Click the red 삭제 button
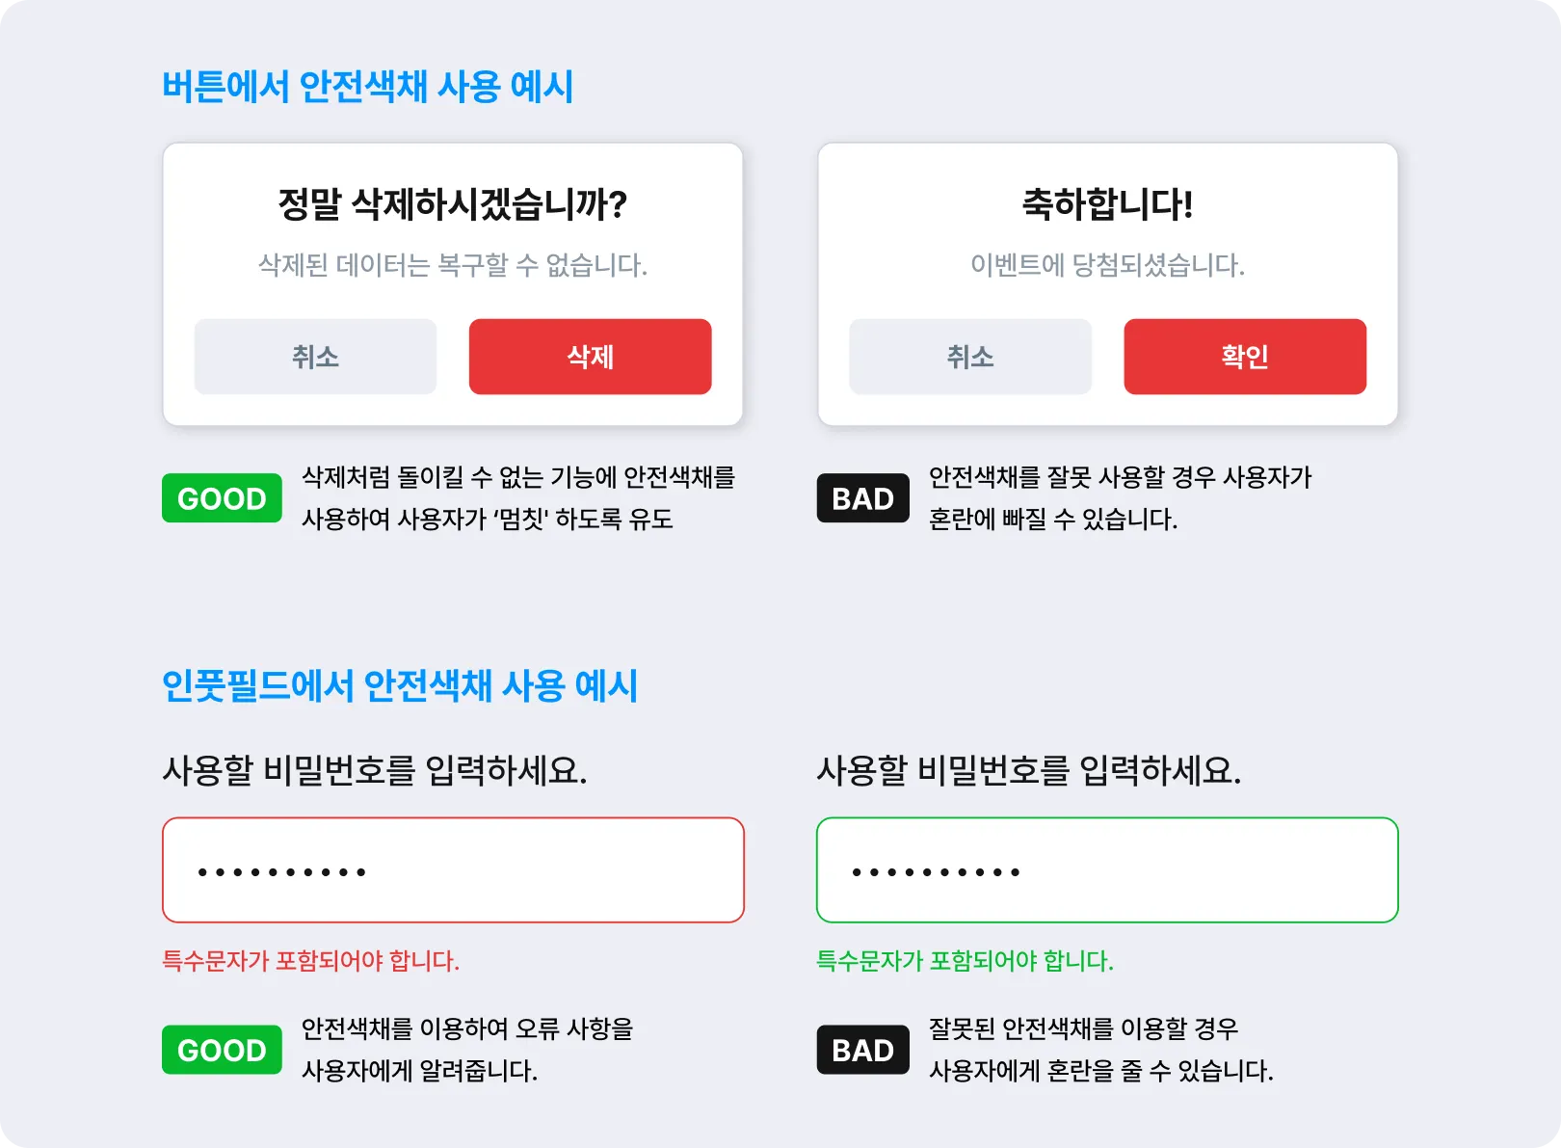 coord(590,357)
